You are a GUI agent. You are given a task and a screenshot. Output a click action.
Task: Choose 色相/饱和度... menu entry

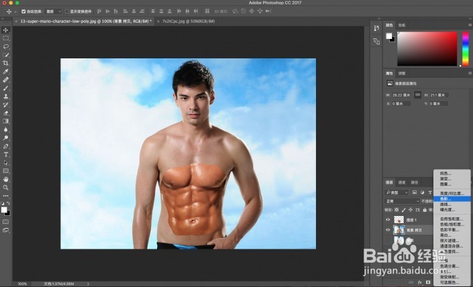click(x=452, y=224)
